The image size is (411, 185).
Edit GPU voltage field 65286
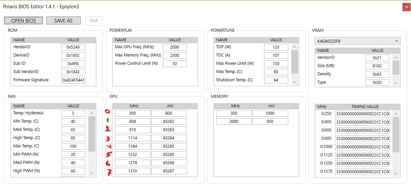click(169, 163)
